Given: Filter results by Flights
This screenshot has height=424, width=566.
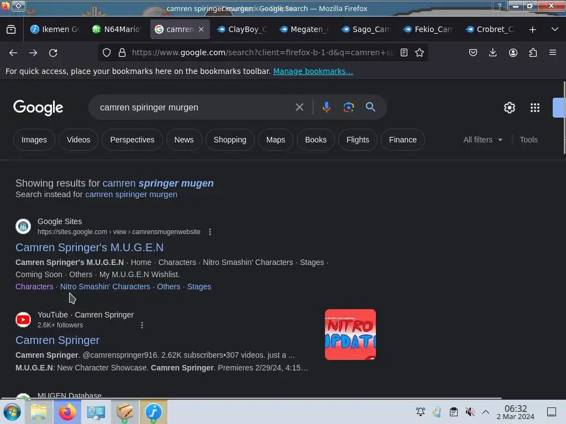Looking at the screenshot, I should pyautogui.click(x=358, y=140).
